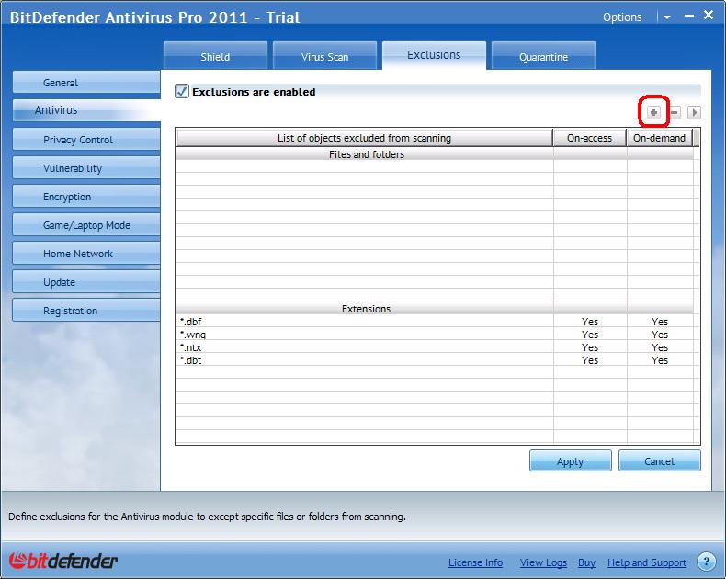Select Privacy Control in the sidebar
726x579 pixels.
click(77, 140)
